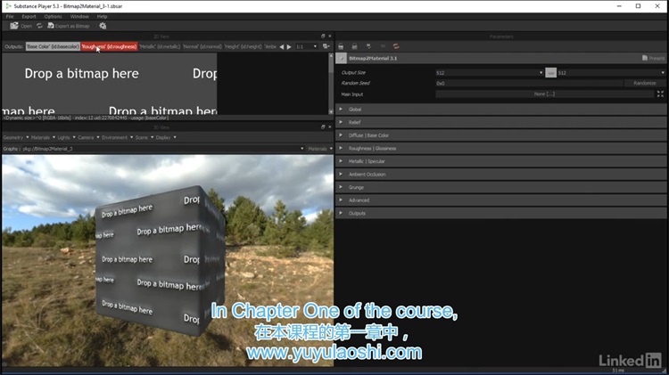The height and width of the screenshot is (375, 669).
Task: Open the Camera dropdown menu
Action: [88, 138]
